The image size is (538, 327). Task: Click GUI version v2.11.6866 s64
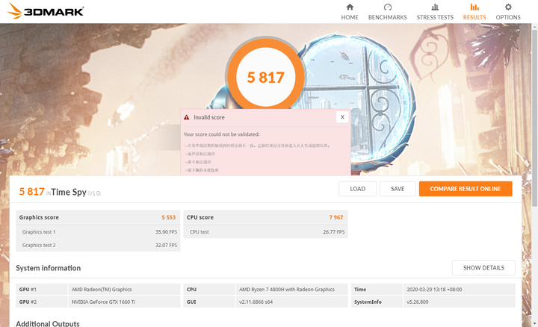[x=256, y=302]
